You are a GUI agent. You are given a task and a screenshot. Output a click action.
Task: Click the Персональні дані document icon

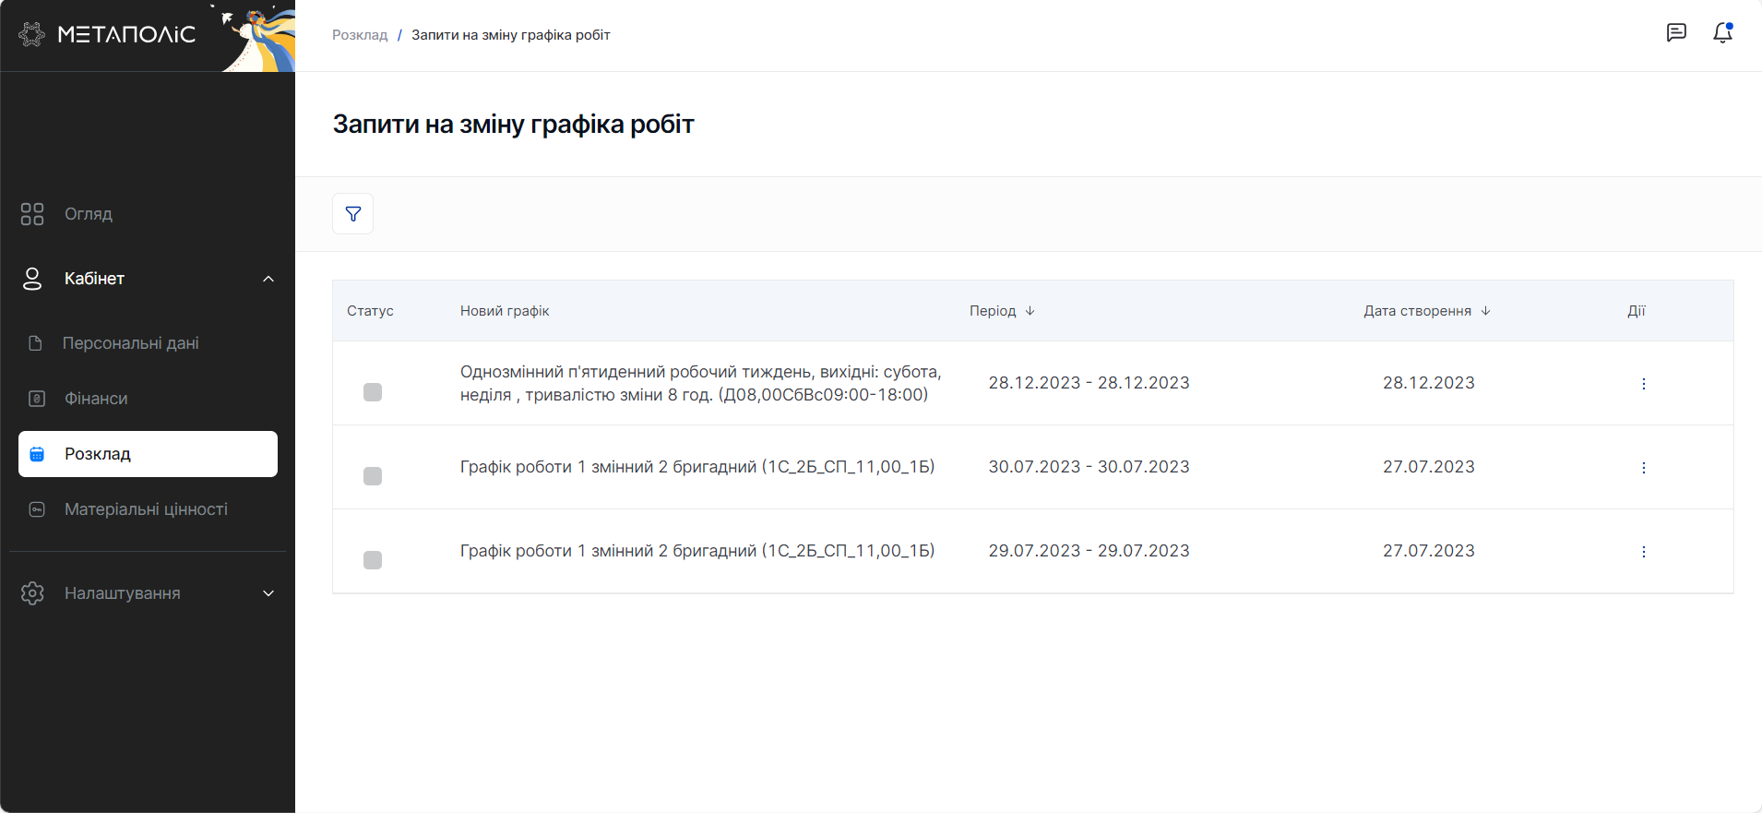[35, 343]
